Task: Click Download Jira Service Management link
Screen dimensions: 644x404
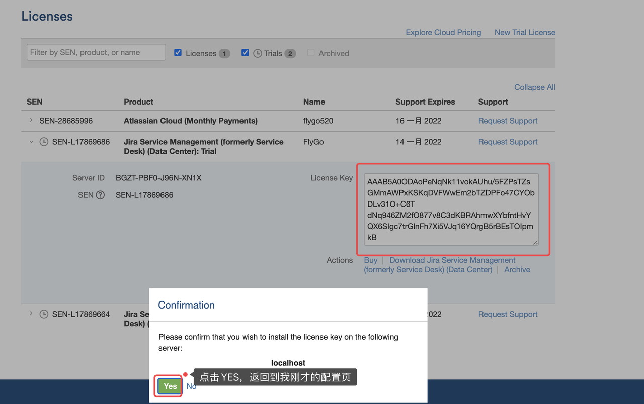Action: tap(440, 265)
